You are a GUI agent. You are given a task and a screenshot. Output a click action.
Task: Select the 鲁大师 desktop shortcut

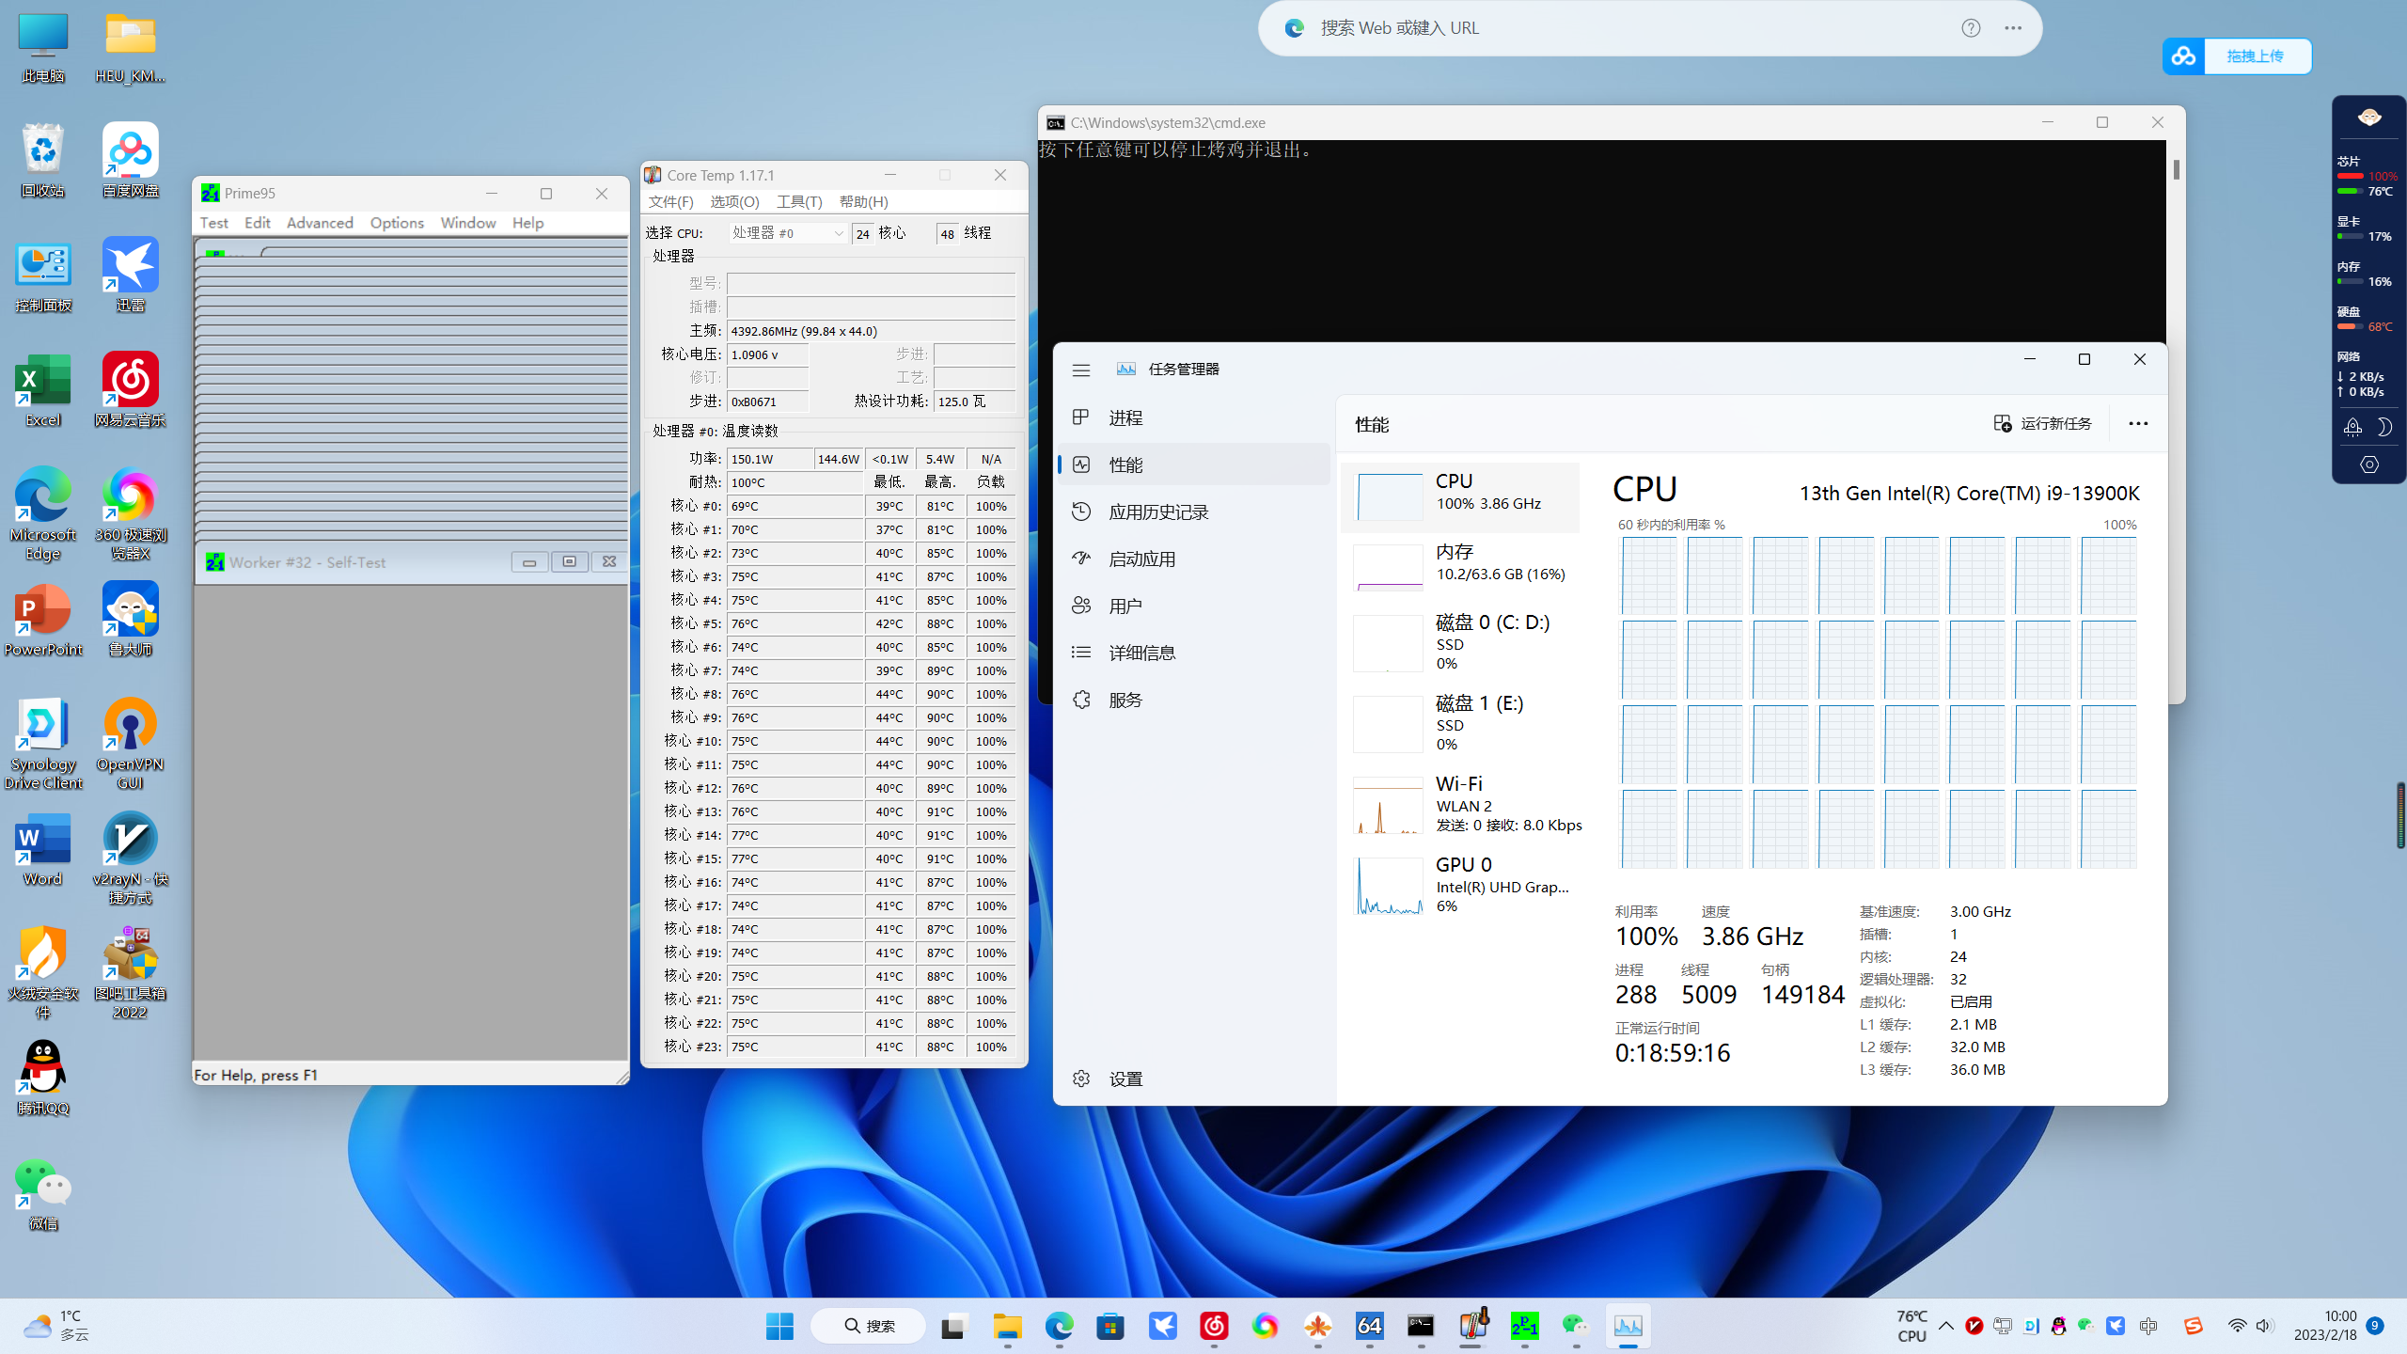point(131,619)
